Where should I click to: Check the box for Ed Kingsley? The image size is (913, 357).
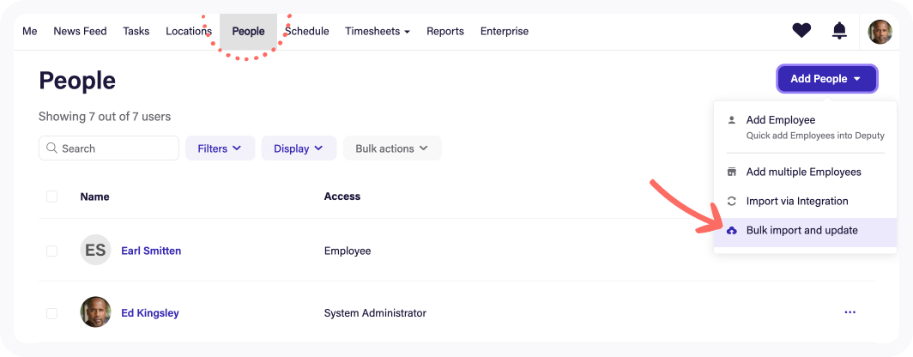coord(51,313)
